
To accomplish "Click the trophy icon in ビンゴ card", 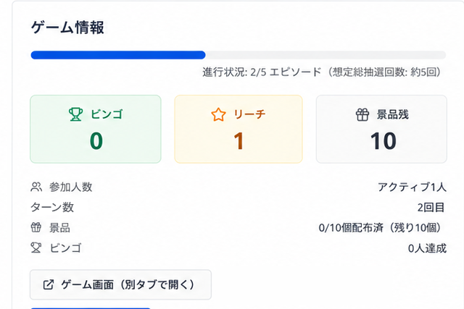I will [75, 114].
